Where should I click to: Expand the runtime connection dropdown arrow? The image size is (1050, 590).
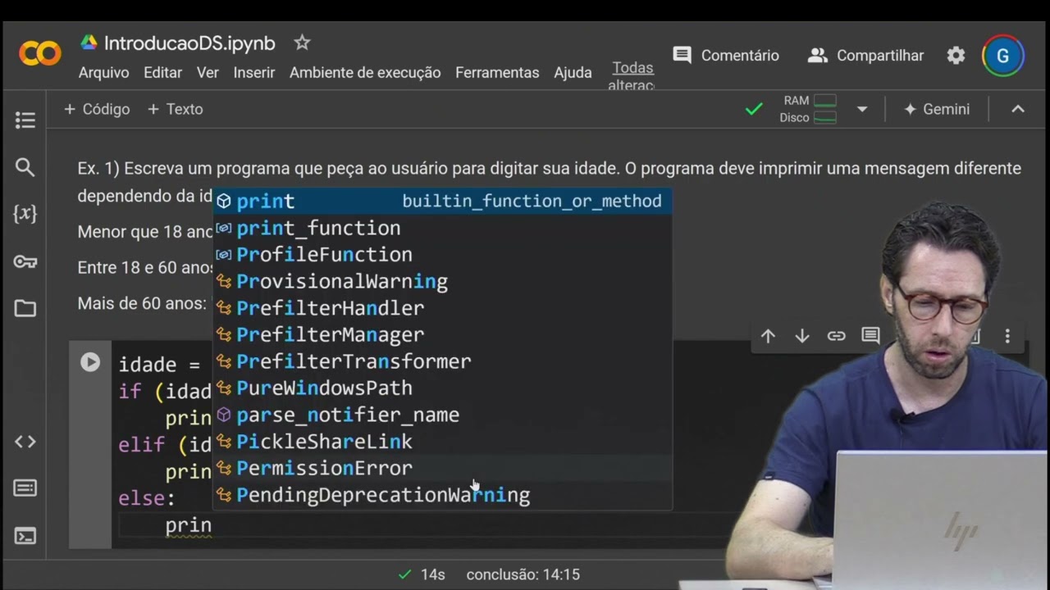point(861,109)
